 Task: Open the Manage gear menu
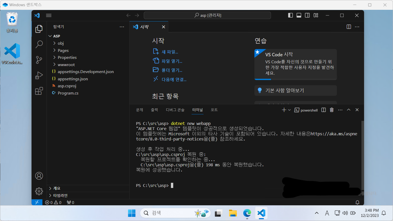[x=39, y=191]
